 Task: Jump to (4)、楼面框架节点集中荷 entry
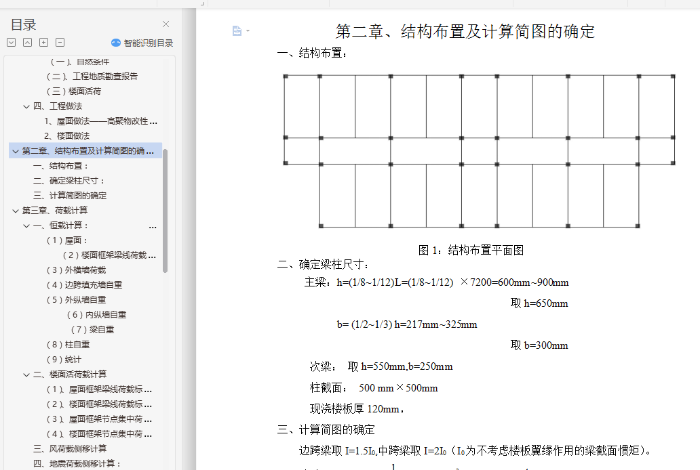pos(99,434)
